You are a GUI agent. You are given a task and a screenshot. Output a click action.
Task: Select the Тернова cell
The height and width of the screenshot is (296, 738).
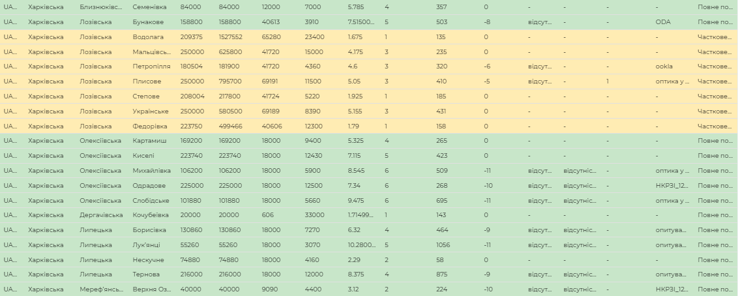(x=146, y=274)
